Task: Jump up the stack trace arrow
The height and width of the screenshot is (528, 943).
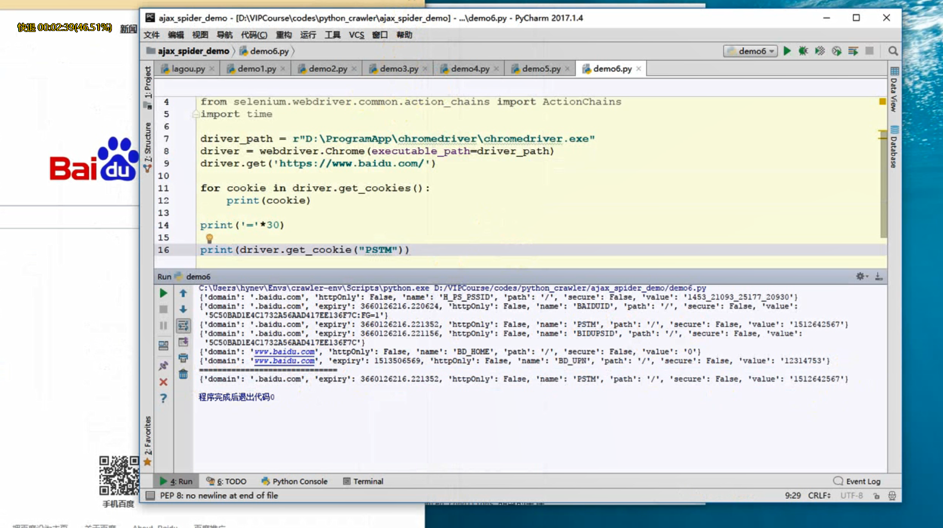Action: [x=183, y=293]
